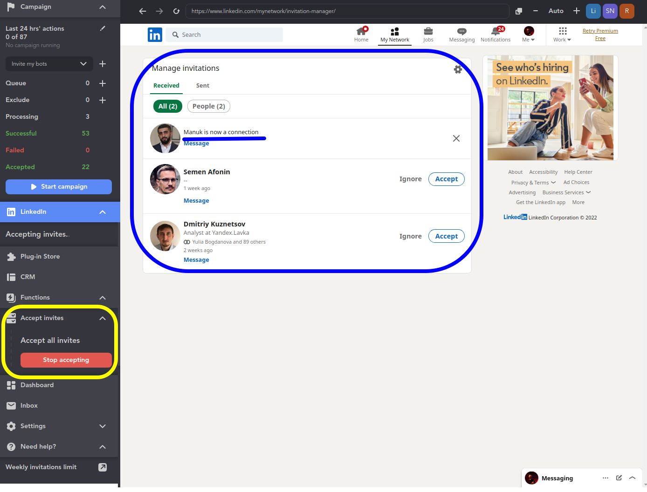Viewport: 647px width, 492px height.
Task: Message Dmitriy Kuznetsov
Action: (x=196, y=260)
